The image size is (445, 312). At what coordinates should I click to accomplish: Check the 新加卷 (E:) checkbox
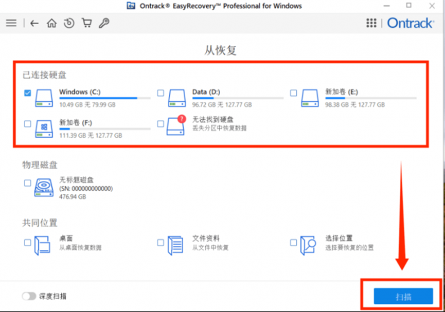[293, 93]
